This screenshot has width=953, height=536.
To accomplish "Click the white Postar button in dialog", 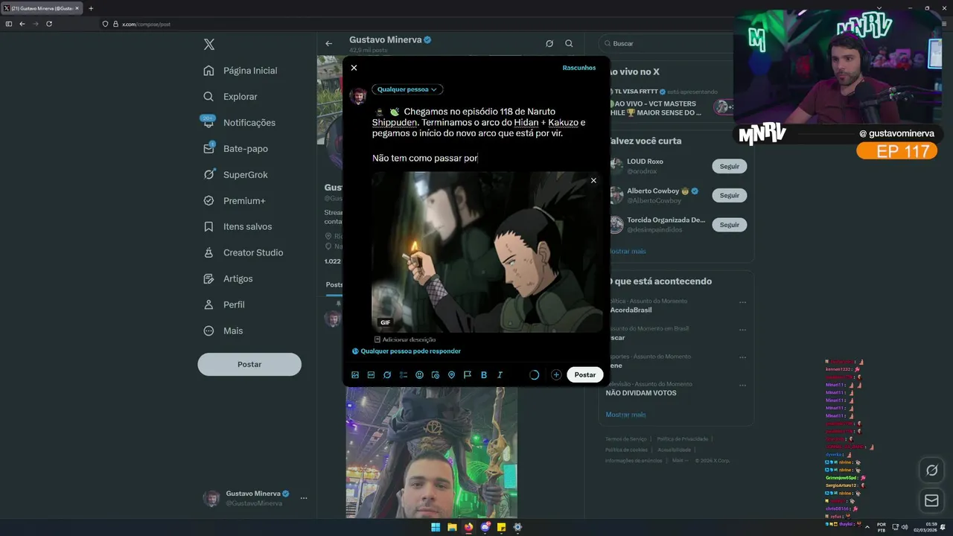I will coord(585,375).
